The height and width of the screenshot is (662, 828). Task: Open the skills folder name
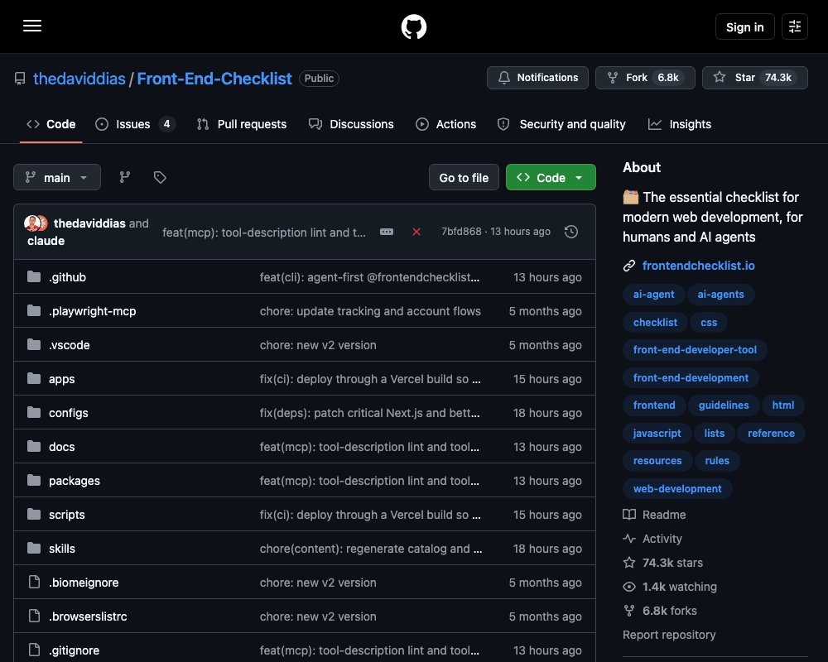pyautogui.click(x=62, y=548)
